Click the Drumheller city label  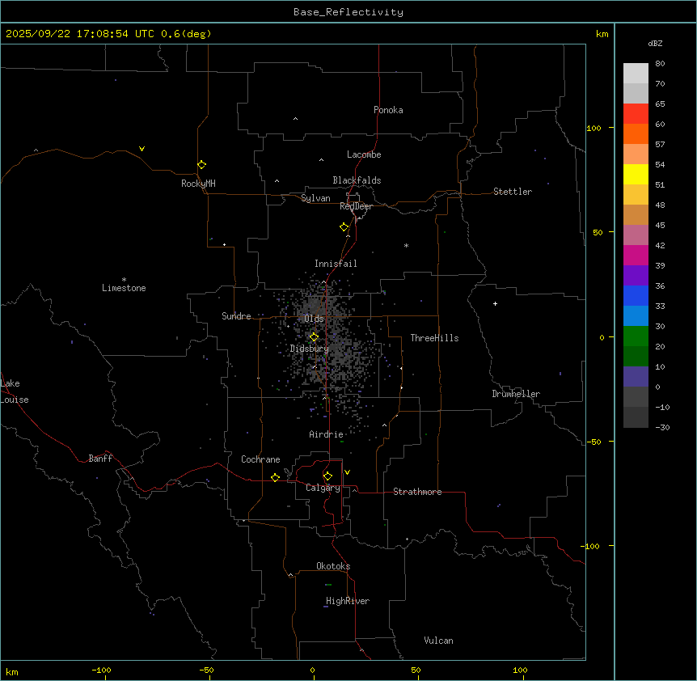516,394
